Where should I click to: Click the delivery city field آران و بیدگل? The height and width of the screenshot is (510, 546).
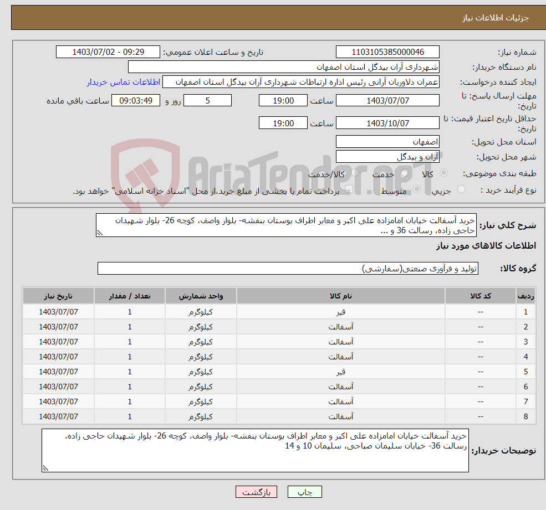pos(387,157)
